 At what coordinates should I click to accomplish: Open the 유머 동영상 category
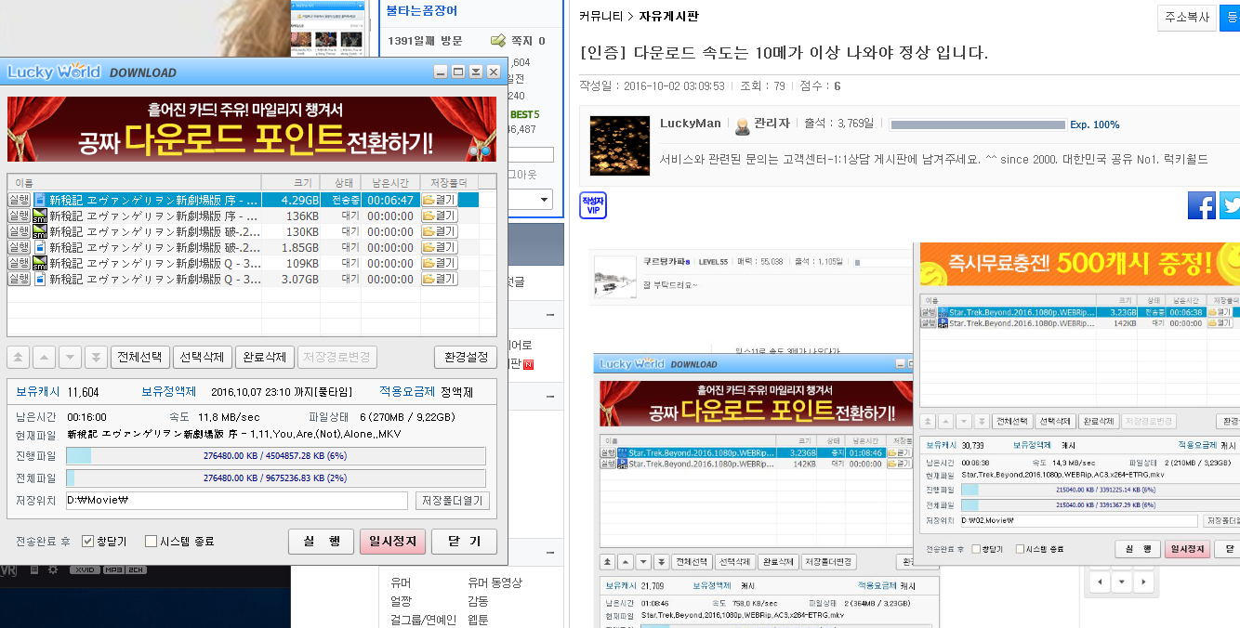(x=495, y=582)
